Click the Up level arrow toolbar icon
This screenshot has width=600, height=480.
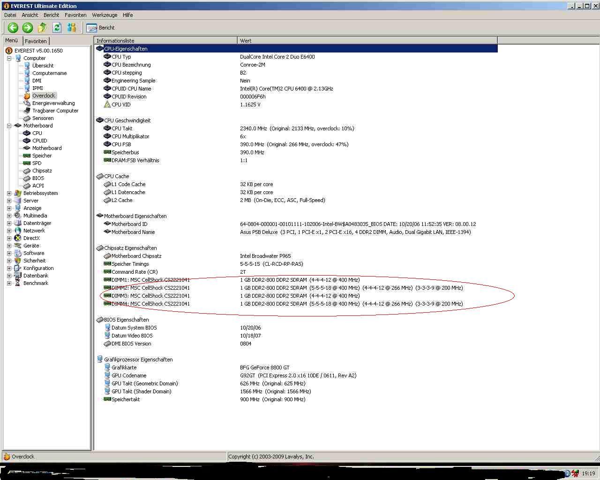click(43, 28)
